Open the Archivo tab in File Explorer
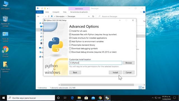The width and height of the screenshot is (179, 101). [39, 12]
